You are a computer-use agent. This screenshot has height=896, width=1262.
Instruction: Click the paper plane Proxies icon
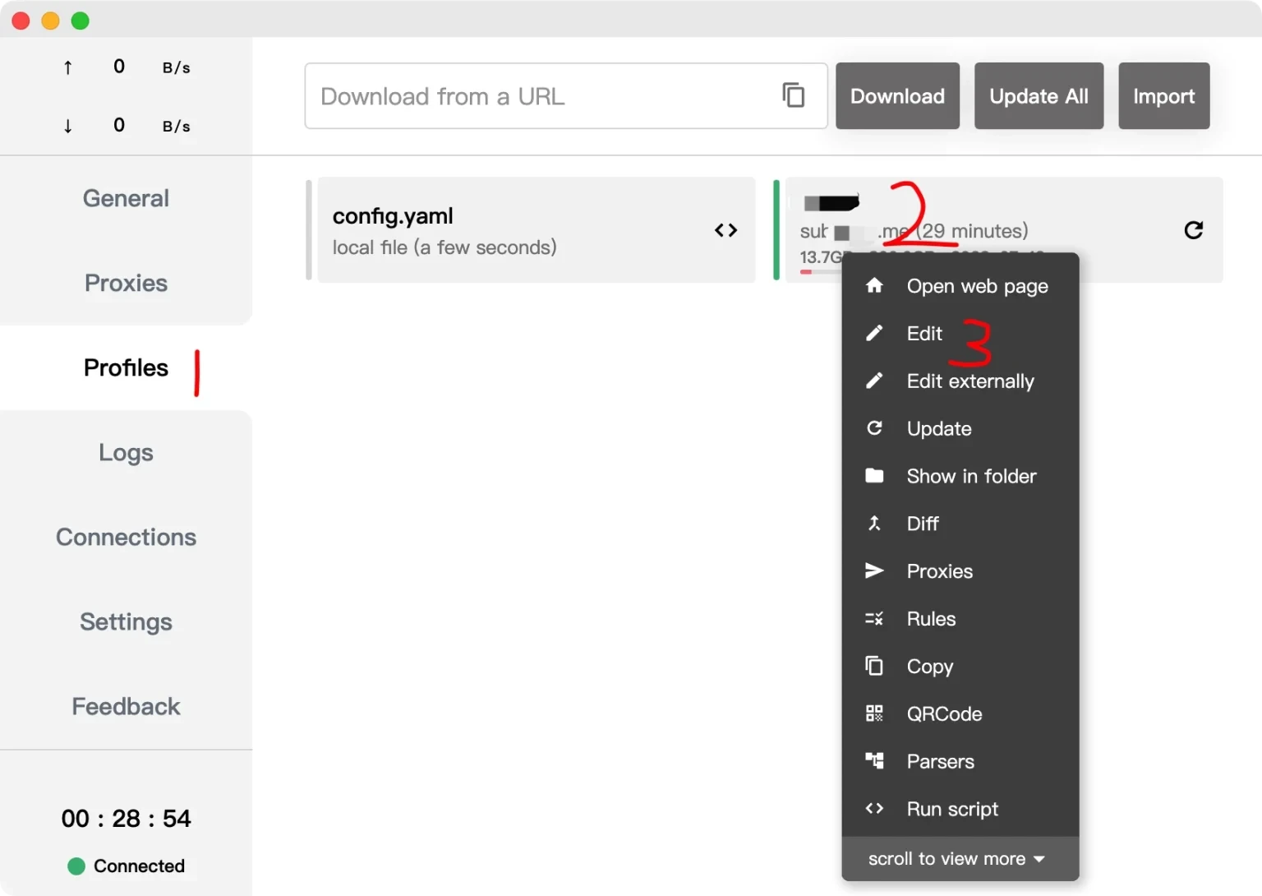point(874,571)
